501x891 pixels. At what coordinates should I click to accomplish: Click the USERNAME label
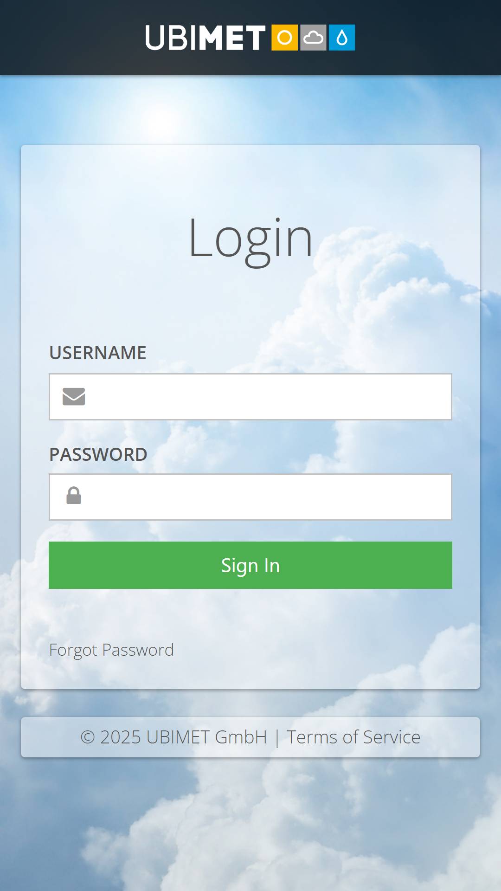tap(98, 353)
